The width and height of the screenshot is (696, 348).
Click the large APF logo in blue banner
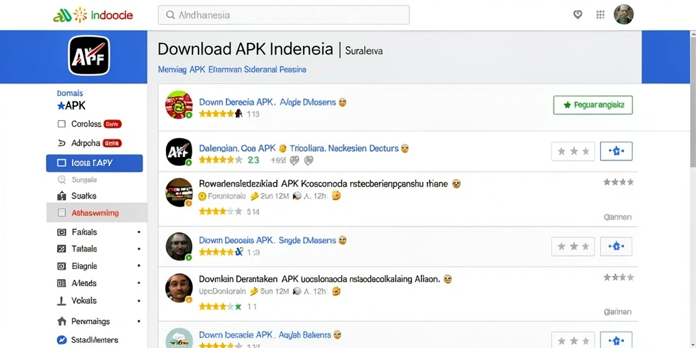pos(89,55)
